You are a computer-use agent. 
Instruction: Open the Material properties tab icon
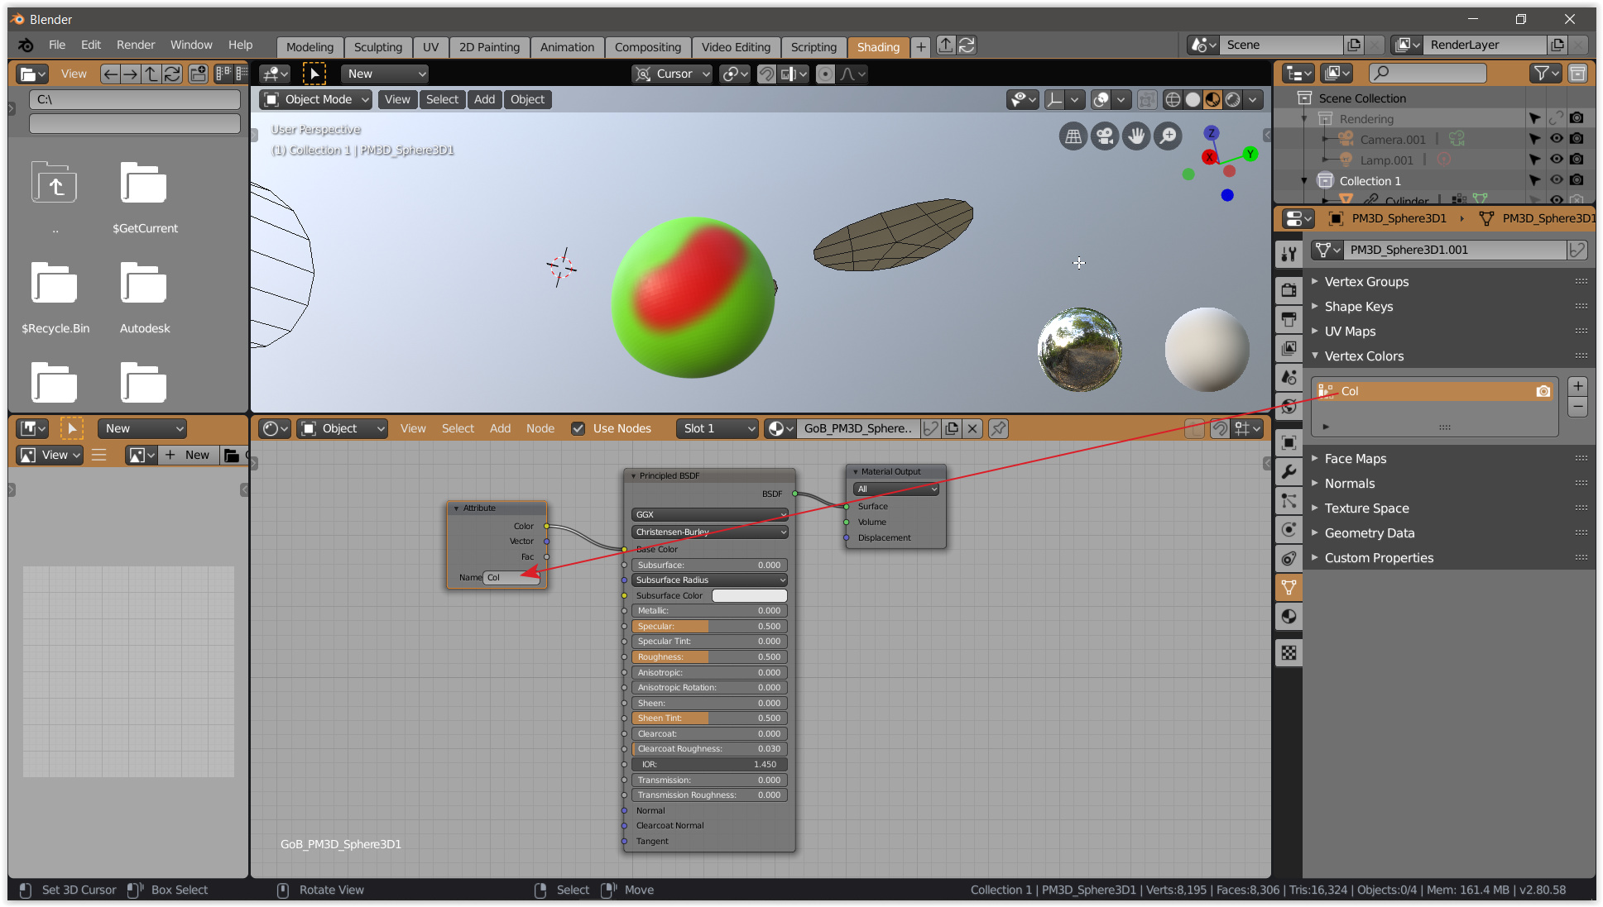pyautogui.click(x=1289, y=617)
